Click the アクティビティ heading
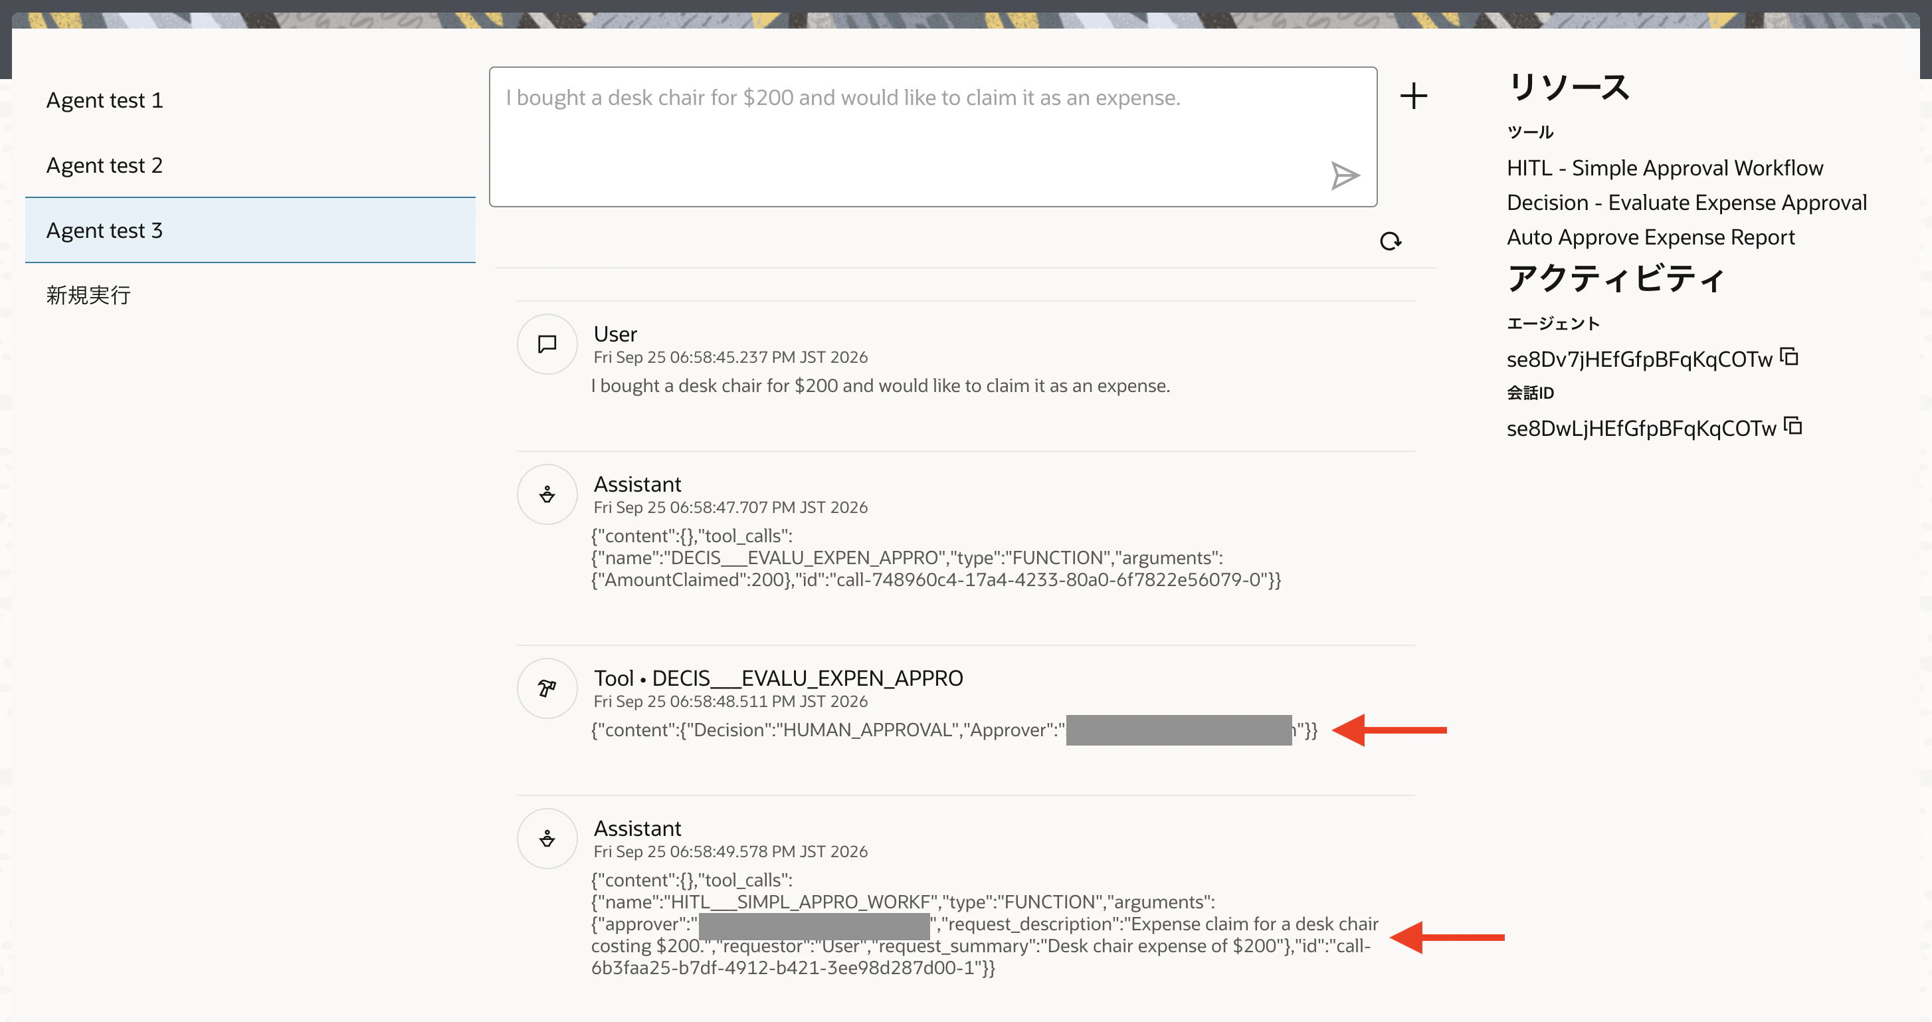1932x1022 pixels. point(1616,278)
